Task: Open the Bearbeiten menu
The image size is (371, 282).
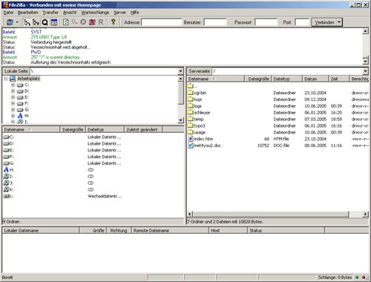Action: coord(28,13)
